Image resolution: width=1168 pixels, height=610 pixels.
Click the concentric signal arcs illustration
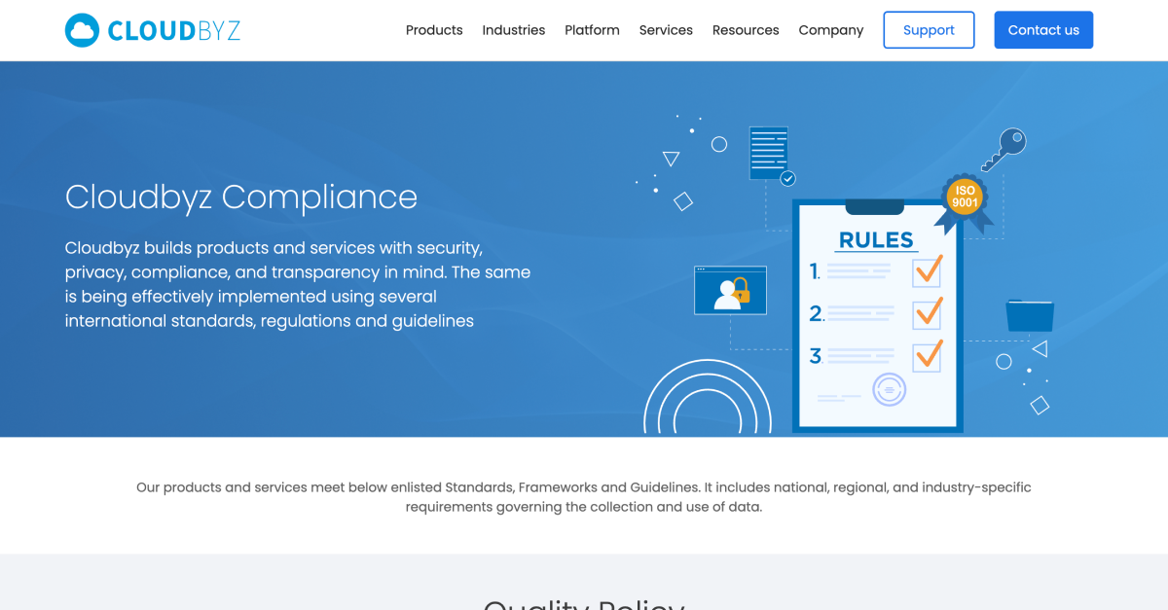(708, 404)
